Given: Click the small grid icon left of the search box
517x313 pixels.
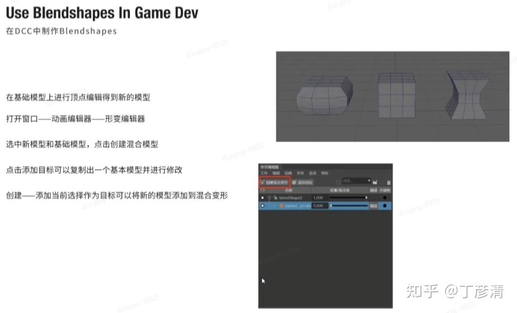Looking at the screenshot, I should (339, 181).
